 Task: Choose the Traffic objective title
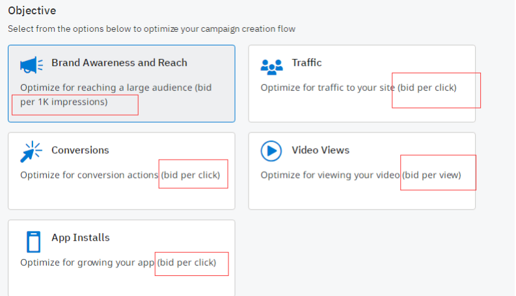click(306, 63)
